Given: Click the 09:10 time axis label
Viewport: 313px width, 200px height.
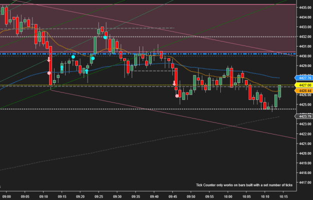Looking at the screenshot, I should [43, 196].
